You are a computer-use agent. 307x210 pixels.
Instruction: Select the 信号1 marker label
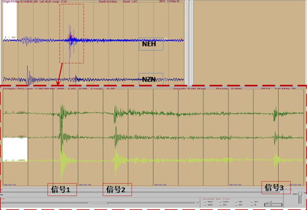click(x=62, y=189)
